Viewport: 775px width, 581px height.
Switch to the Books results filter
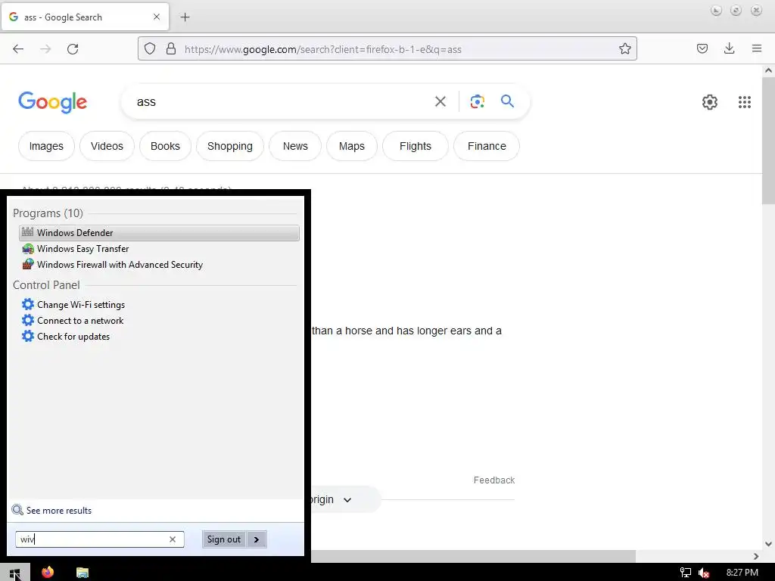(x=165, y=146)
